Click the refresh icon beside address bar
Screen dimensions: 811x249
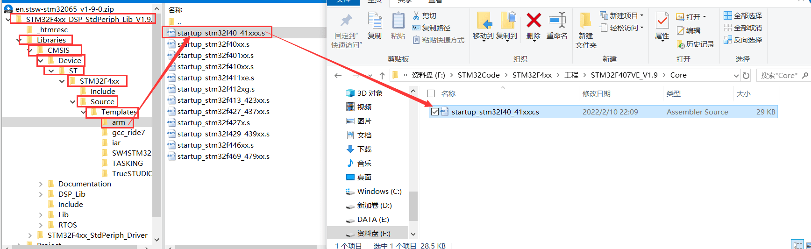pos(746,75)
